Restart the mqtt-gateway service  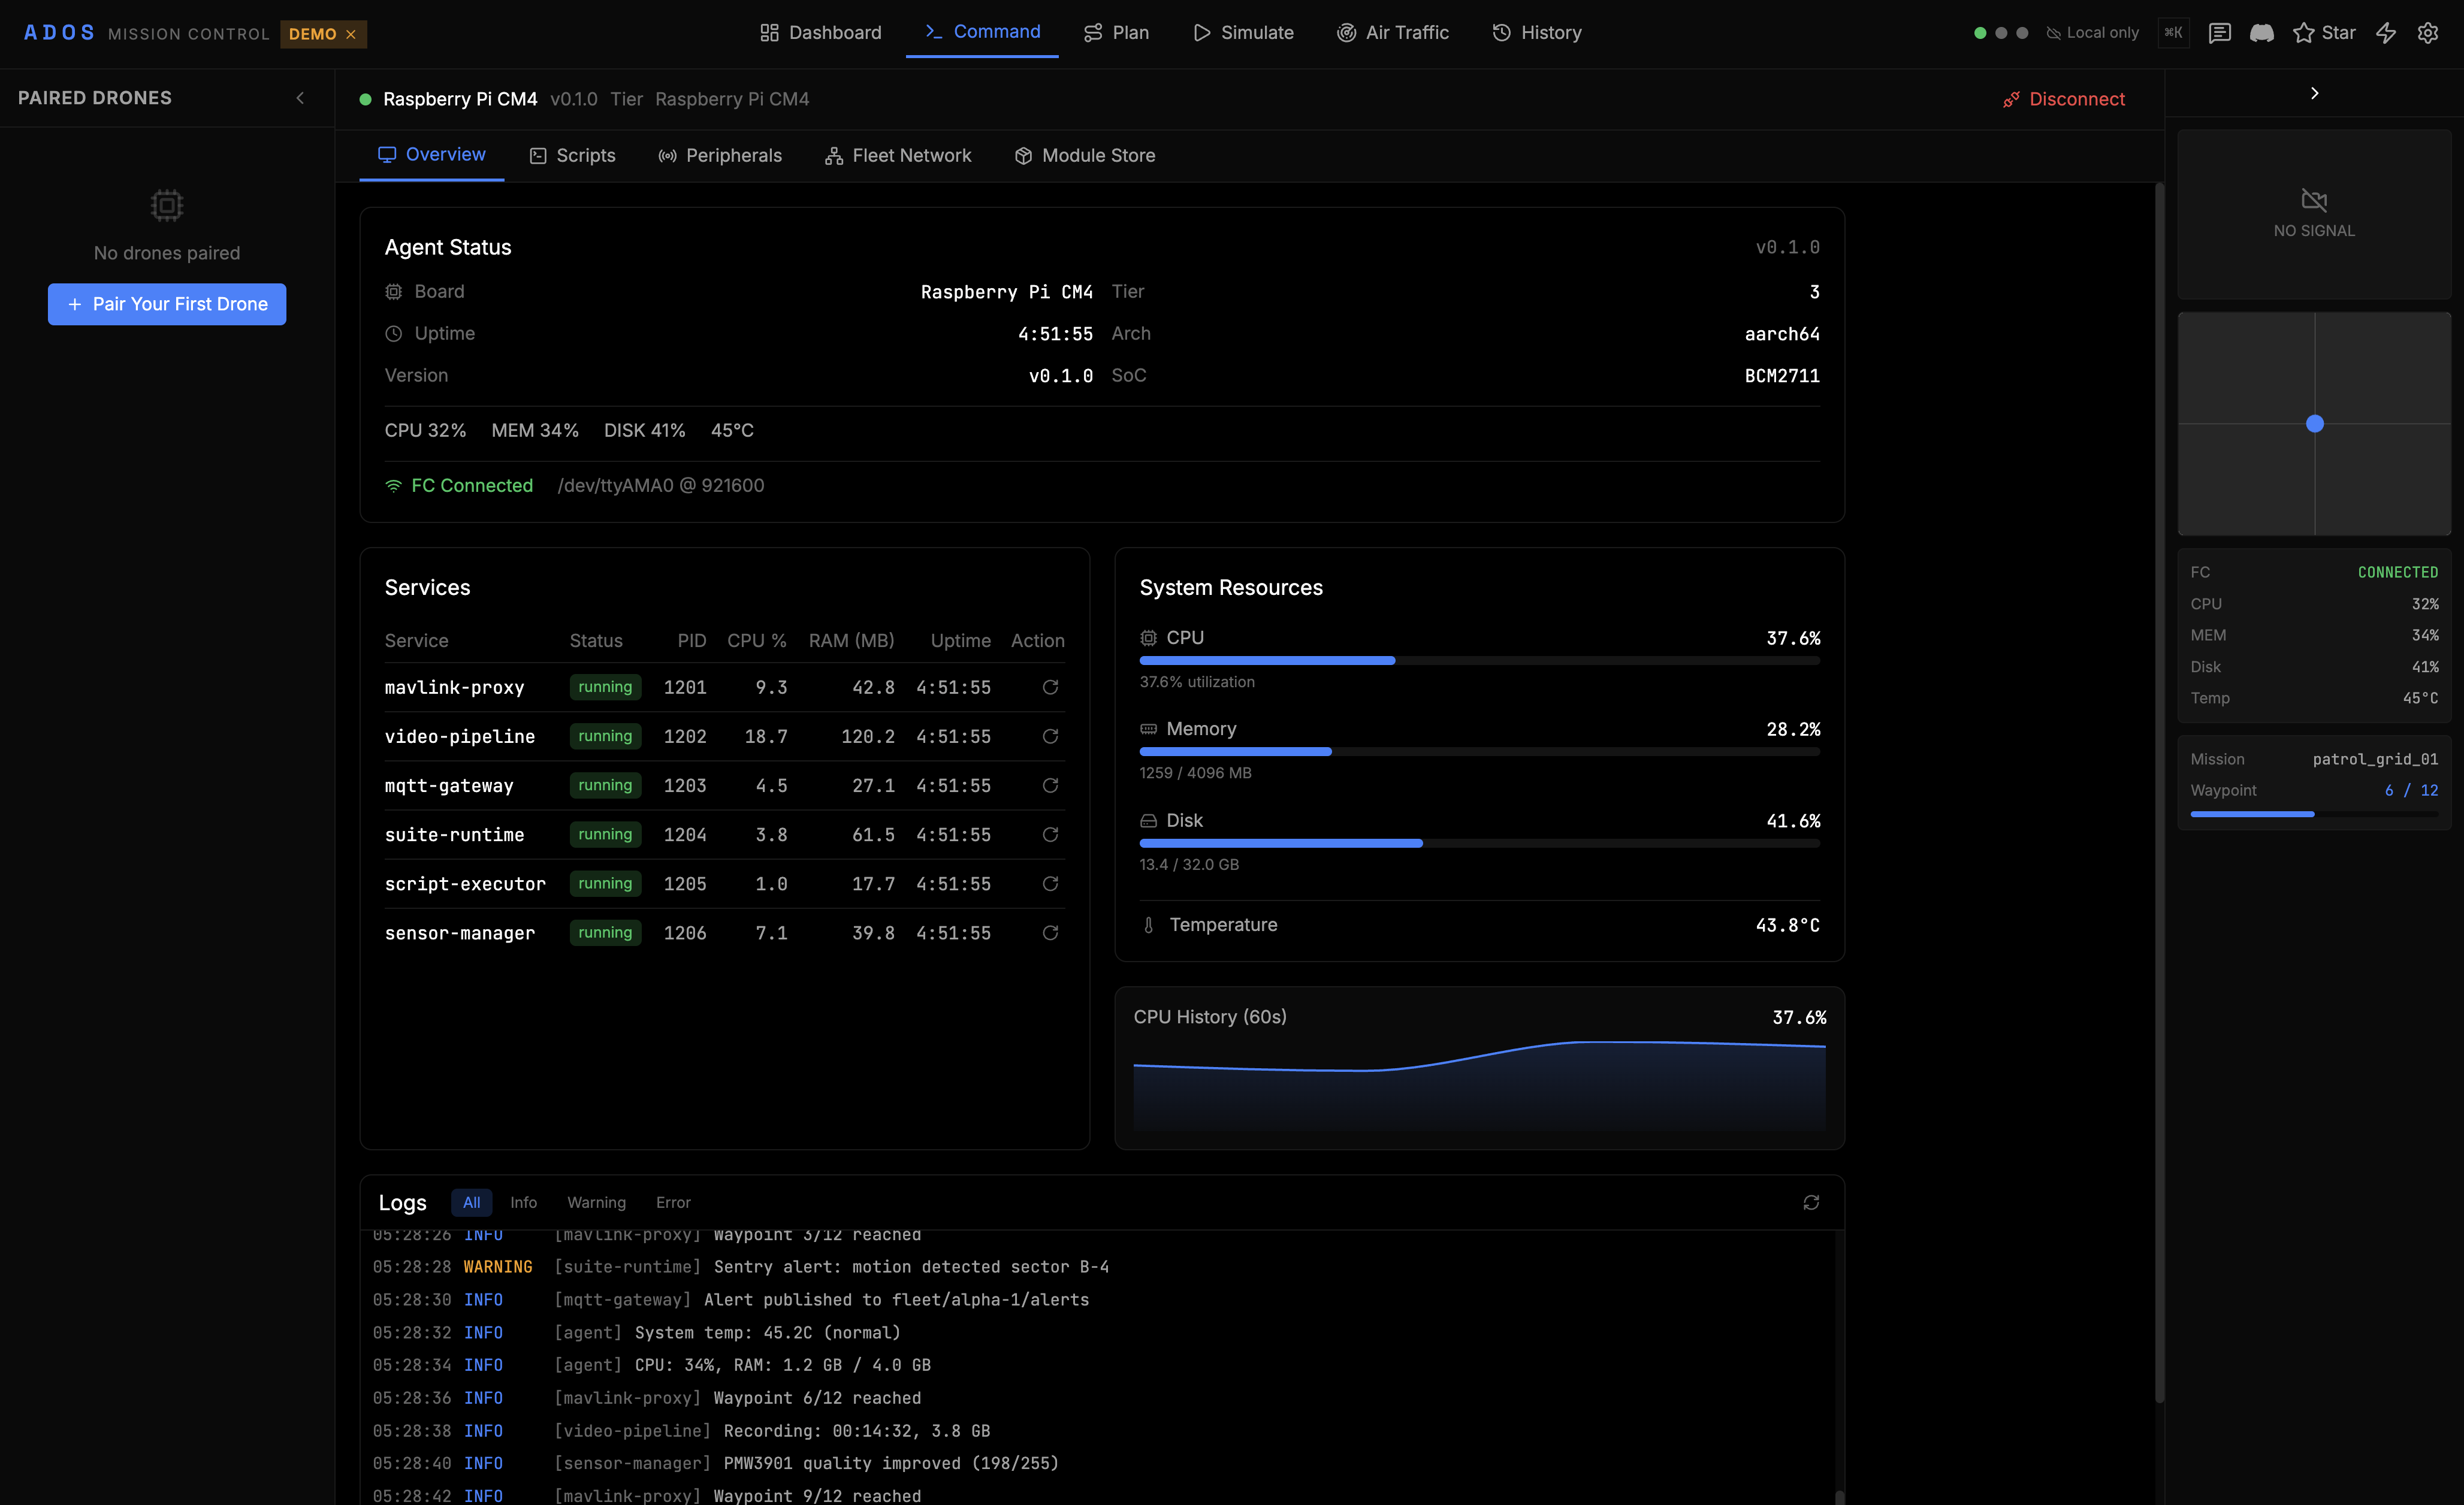1050,785
